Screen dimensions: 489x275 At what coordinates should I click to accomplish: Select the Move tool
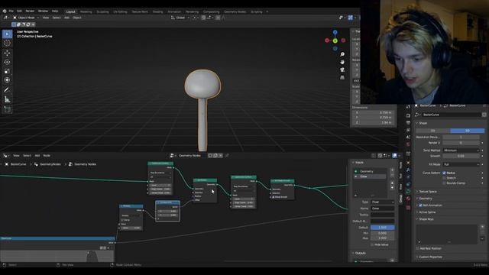7,53
